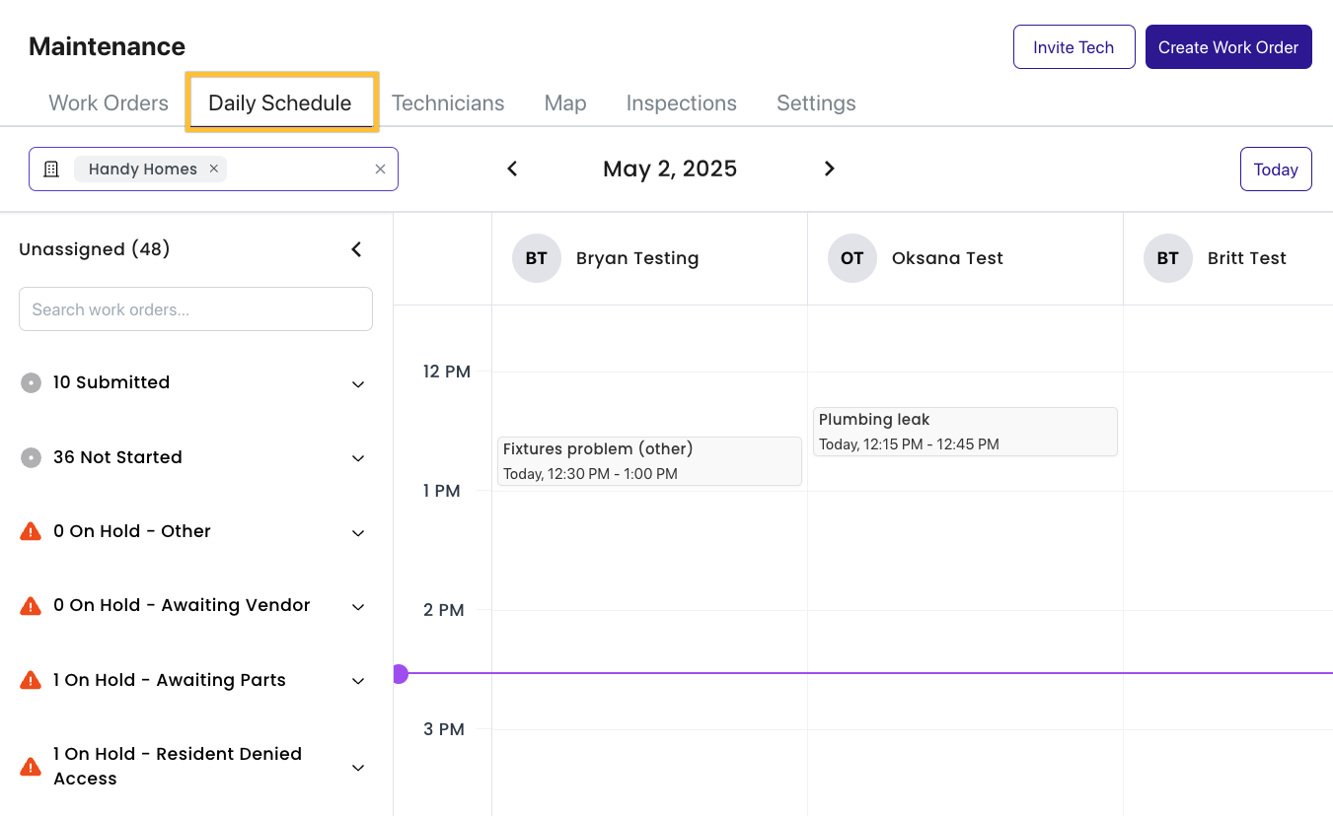Jump to Today's schedule

1276,170
